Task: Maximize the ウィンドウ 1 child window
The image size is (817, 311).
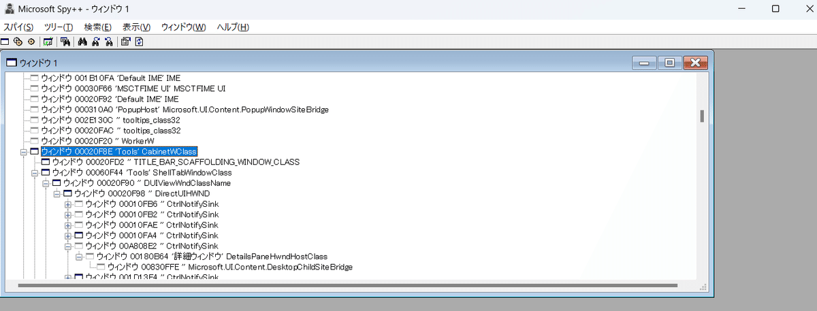Action: click(x=669, y=63)
